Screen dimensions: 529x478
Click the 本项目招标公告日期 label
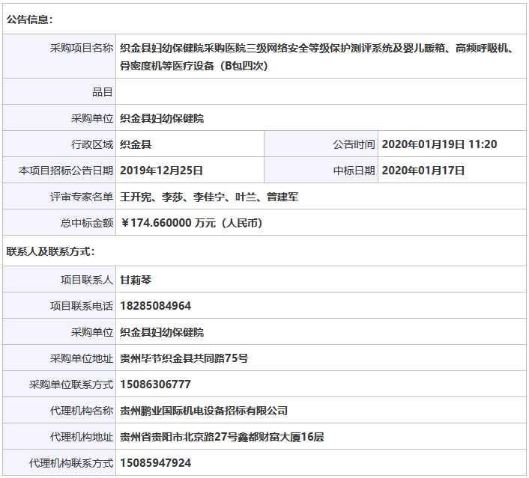[x=65, y=171]
